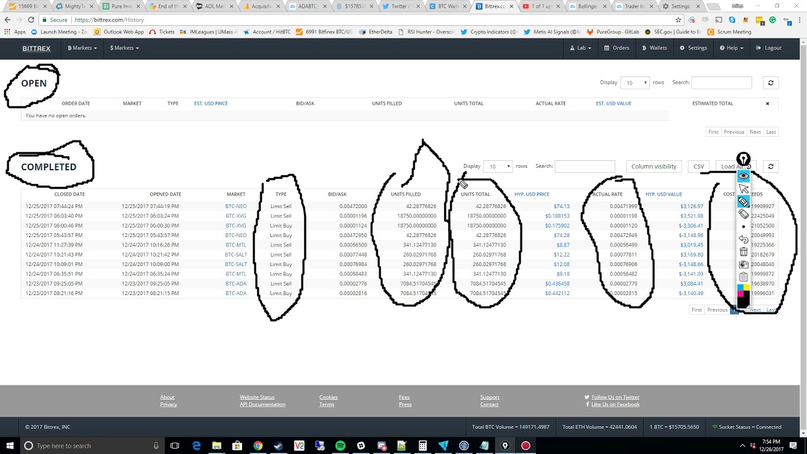The height and width of the screenshot is (454, 807).
Task: Open the Fees footer link
Action: point(404,397)
